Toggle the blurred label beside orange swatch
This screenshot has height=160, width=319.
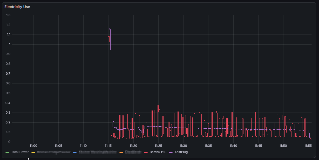pos(133,152)
